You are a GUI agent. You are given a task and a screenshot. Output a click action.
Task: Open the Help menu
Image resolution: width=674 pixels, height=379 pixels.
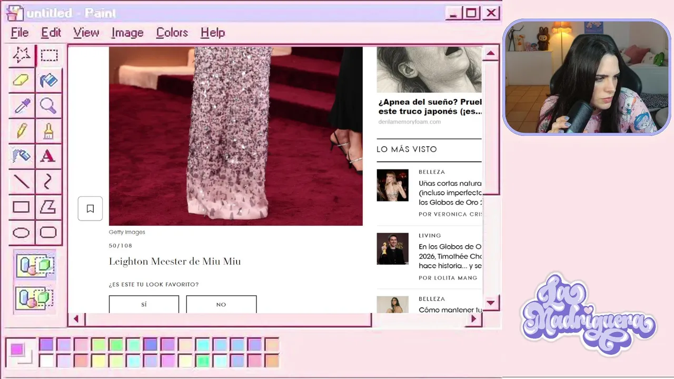pos(213,33)
